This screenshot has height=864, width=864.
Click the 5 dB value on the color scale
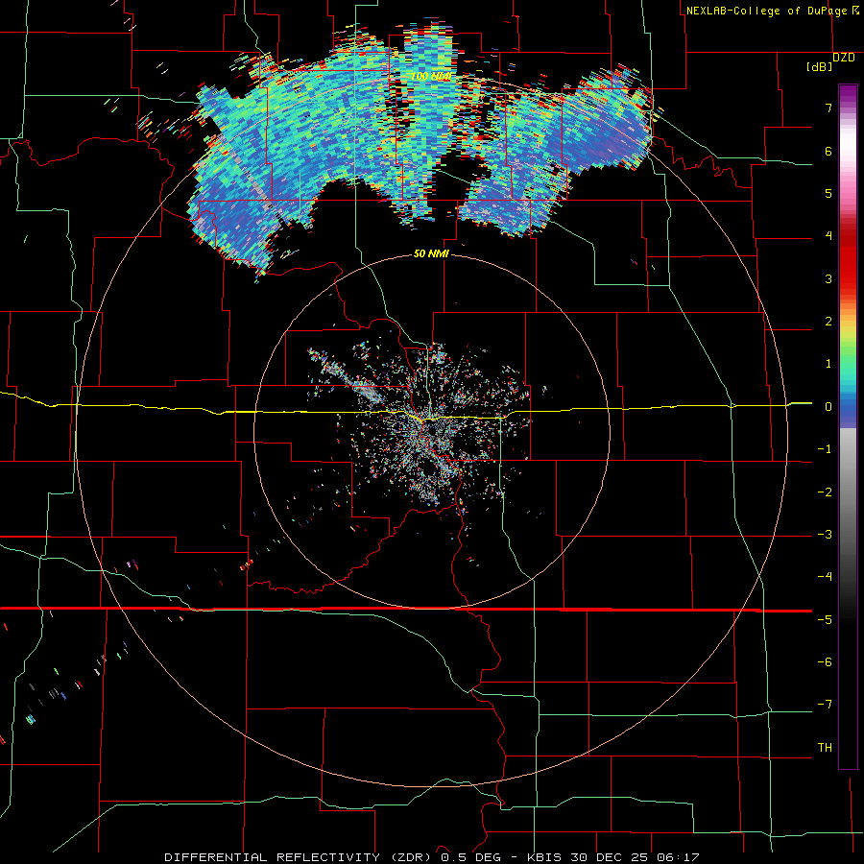coord(828,193)
